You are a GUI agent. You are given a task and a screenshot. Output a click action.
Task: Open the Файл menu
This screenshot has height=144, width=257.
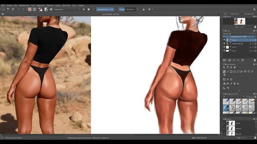tap(3, 5)
